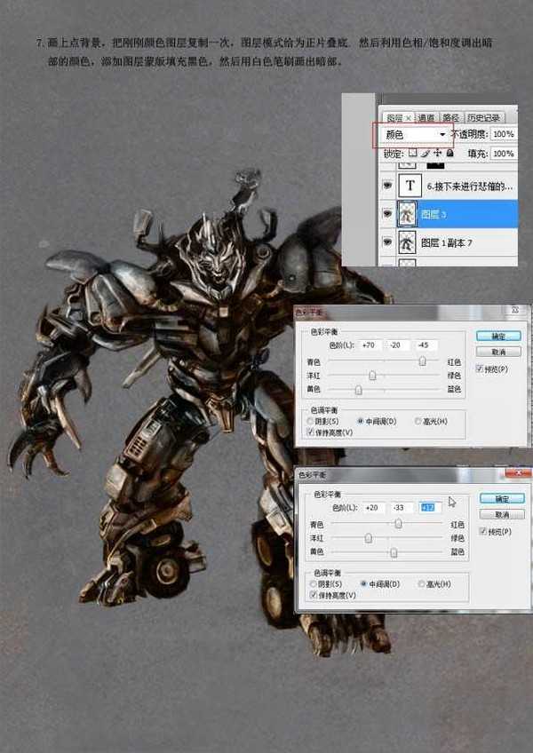The width and height of the screenshot is (533, 753).
Task: Click the lock position move icon
Action: click(436, 154)
